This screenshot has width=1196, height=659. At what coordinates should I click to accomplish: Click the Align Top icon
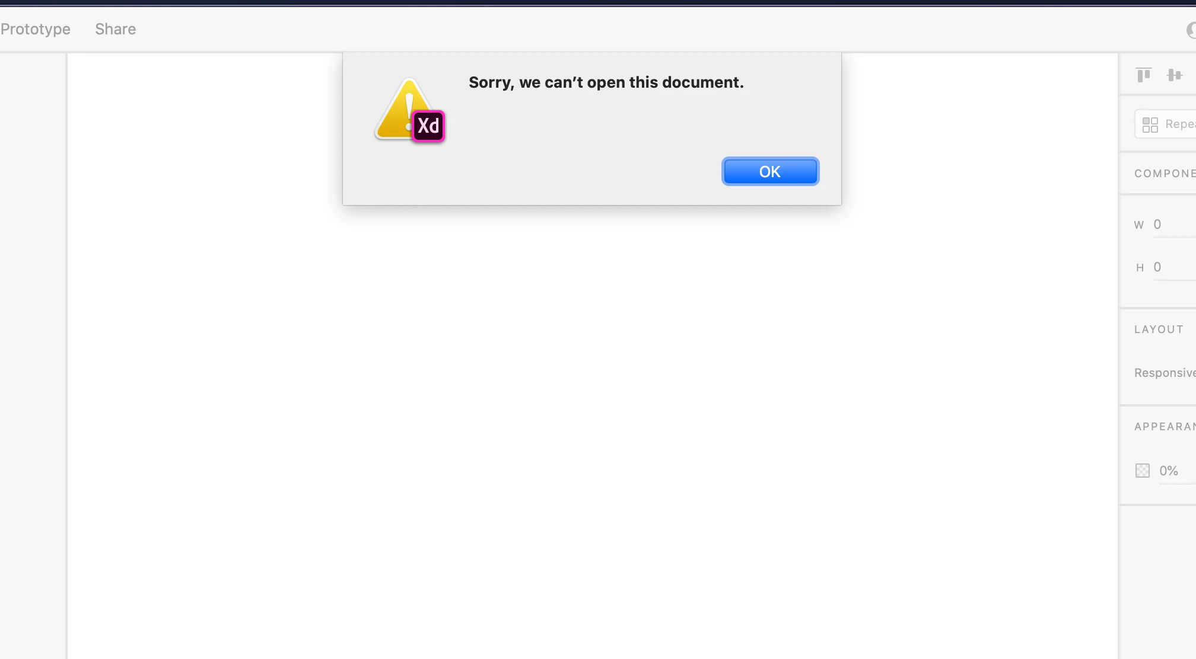coord(1144,75)
